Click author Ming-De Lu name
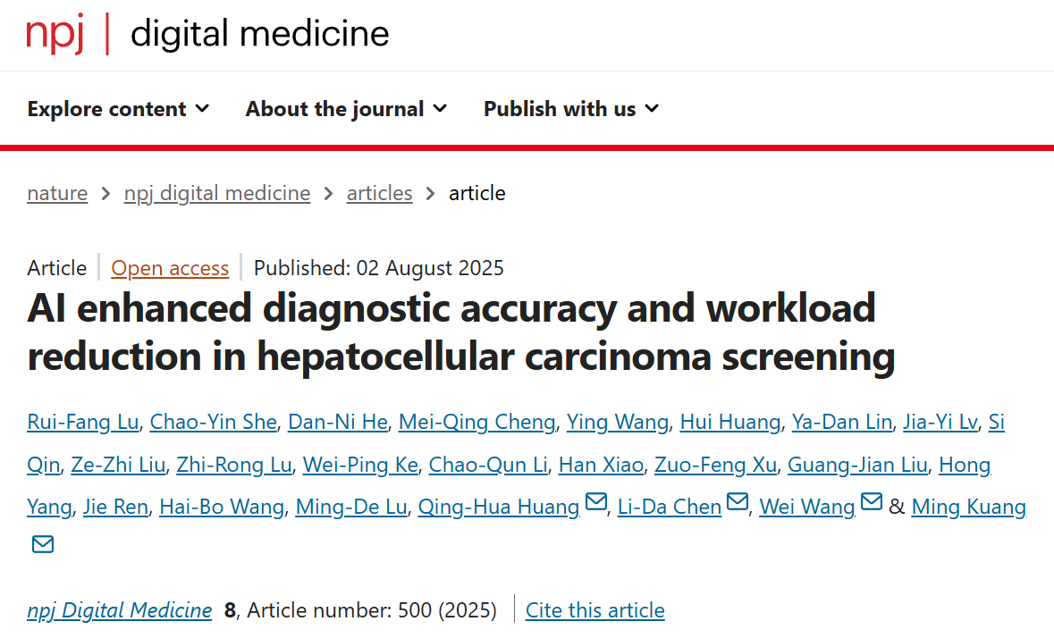Screen dimensions: 1054x638 pyautogui.click(x=352, y=507)
